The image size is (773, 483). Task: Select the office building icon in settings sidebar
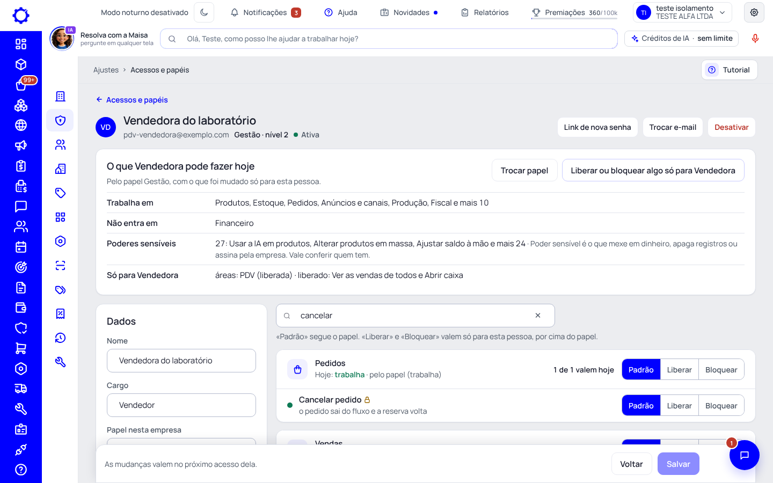point(60,96)
